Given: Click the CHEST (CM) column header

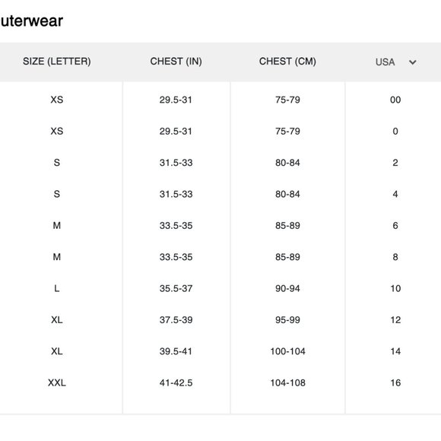Looking at the screenshot, I should (x=287, y=62).
